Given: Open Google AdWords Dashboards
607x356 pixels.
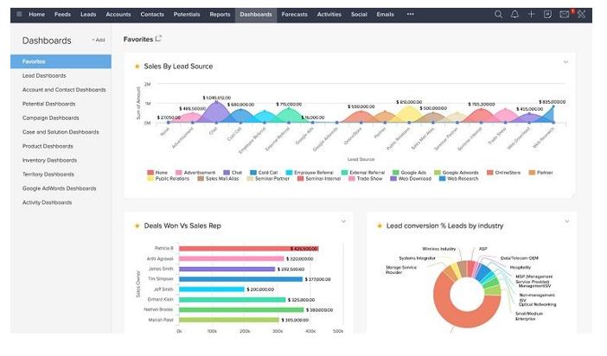Looking at the screenshot, I should 59,188.
